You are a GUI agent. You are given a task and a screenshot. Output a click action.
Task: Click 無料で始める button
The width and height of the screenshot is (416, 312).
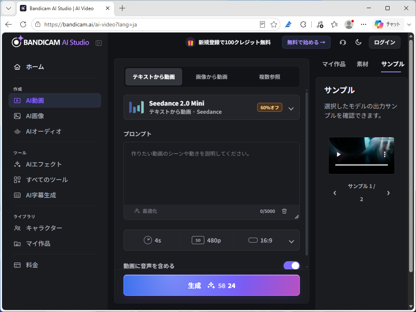point(306,42)
